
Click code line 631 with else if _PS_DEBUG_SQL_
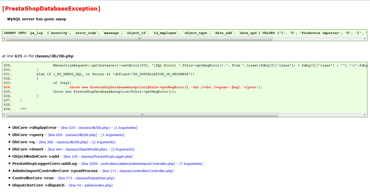coord(115,74)
